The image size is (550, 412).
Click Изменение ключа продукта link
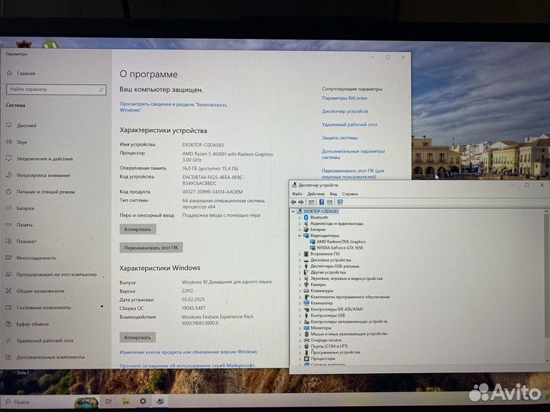pos(188,352)
